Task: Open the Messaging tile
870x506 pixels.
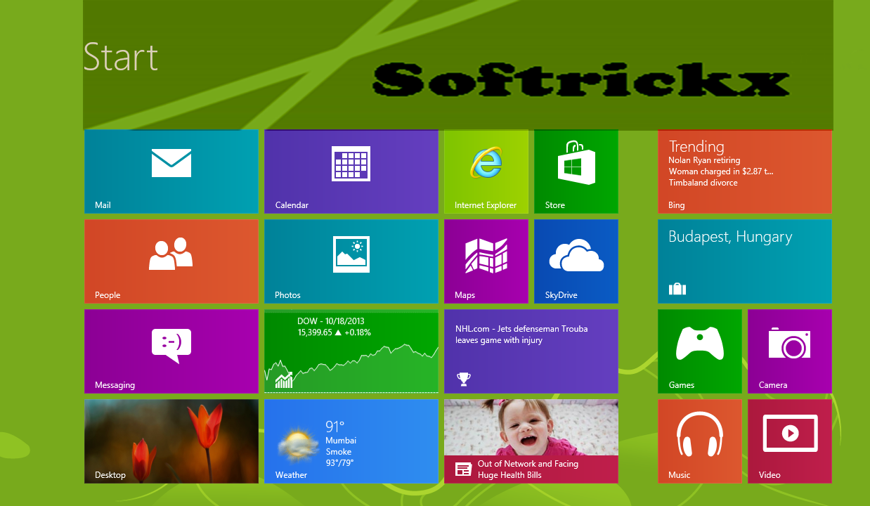Action: pyautogui.click(x=171, y=351)
